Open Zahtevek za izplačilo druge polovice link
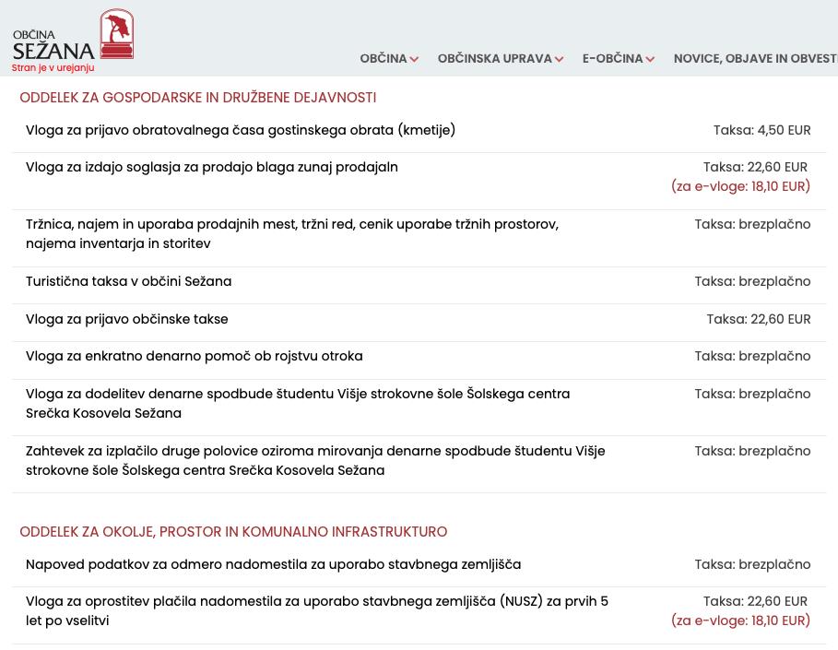 [315, 460]
